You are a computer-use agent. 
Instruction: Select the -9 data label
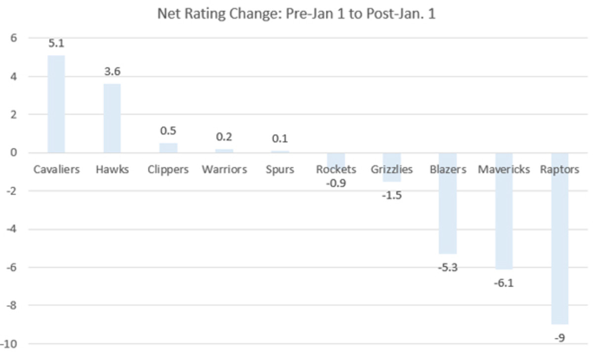click(x=559, y=338)
